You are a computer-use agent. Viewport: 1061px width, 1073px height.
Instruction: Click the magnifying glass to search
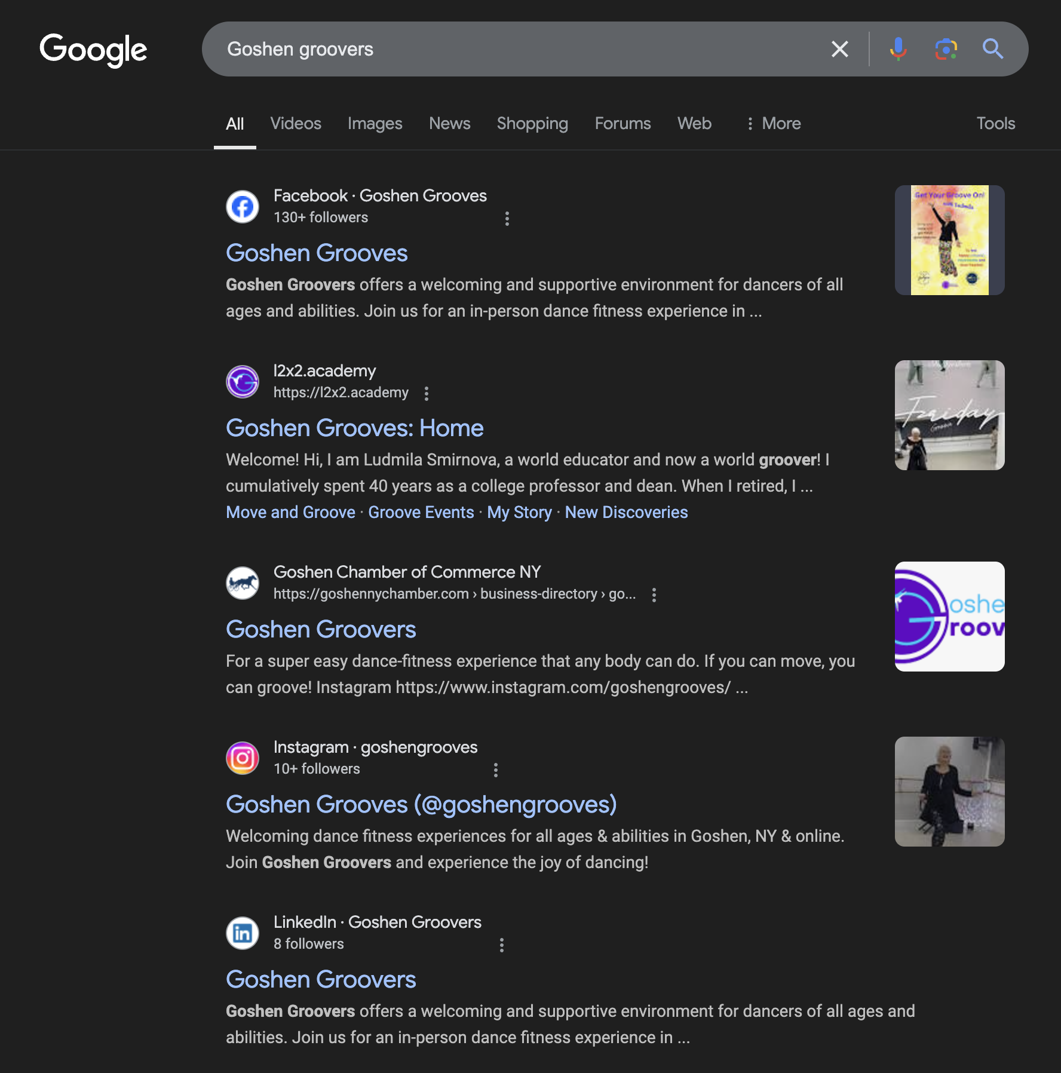pyautogui.click(x=993, y=49)
